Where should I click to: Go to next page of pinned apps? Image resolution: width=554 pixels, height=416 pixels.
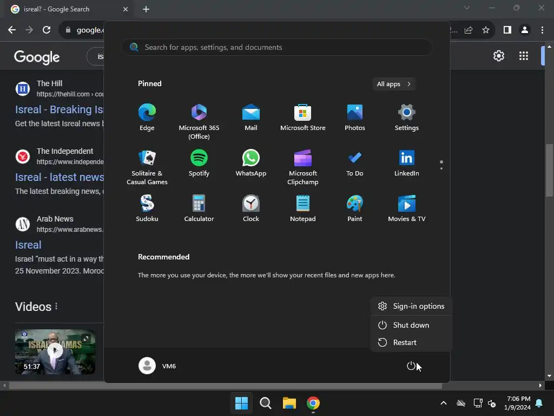(x=441, y=168)
